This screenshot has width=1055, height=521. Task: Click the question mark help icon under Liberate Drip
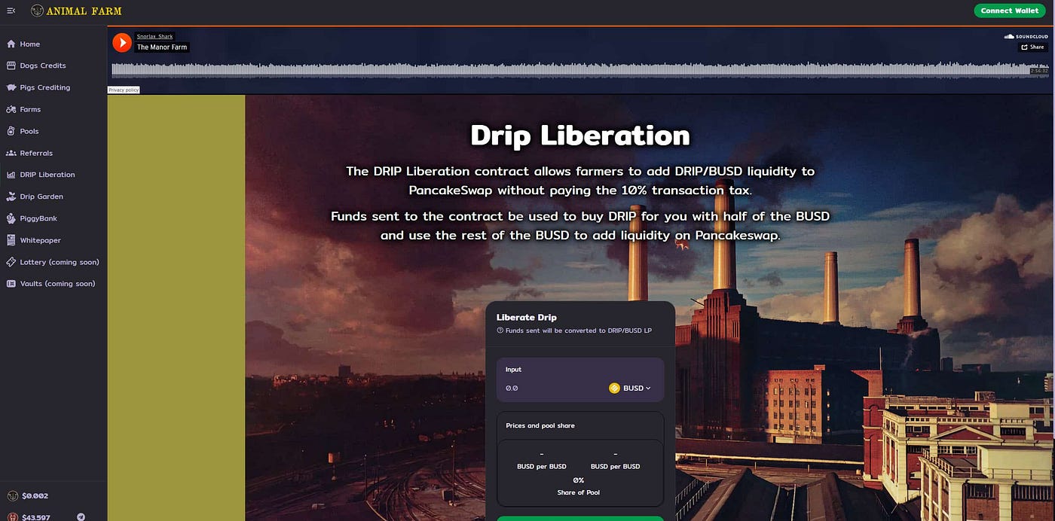[x=500, y=331]
